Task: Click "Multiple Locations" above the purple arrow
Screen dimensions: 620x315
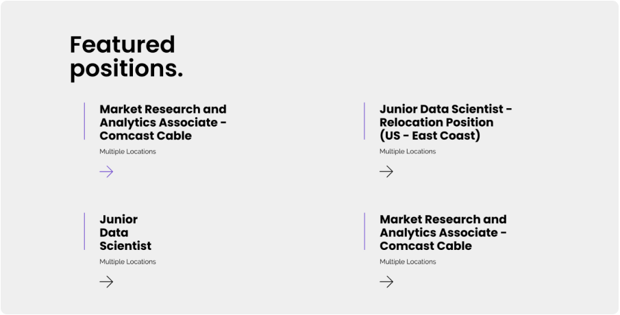Action: tap(127, 151)
